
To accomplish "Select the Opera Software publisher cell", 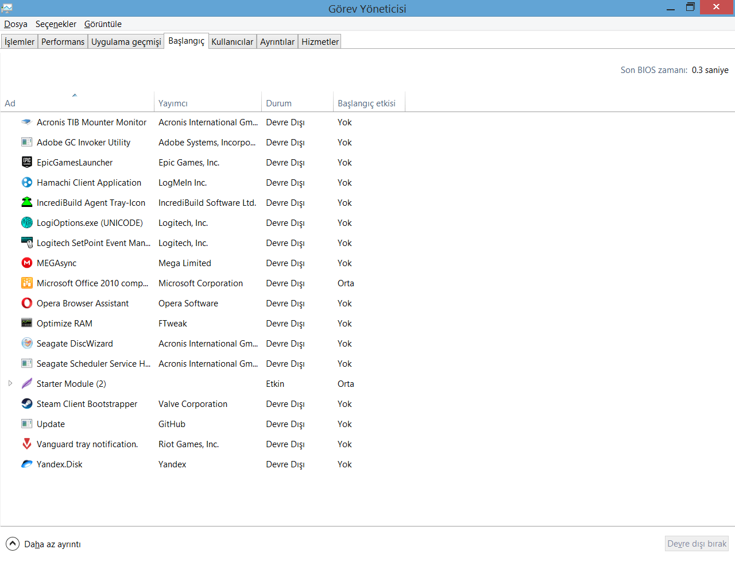I will (x=188, y=303).
